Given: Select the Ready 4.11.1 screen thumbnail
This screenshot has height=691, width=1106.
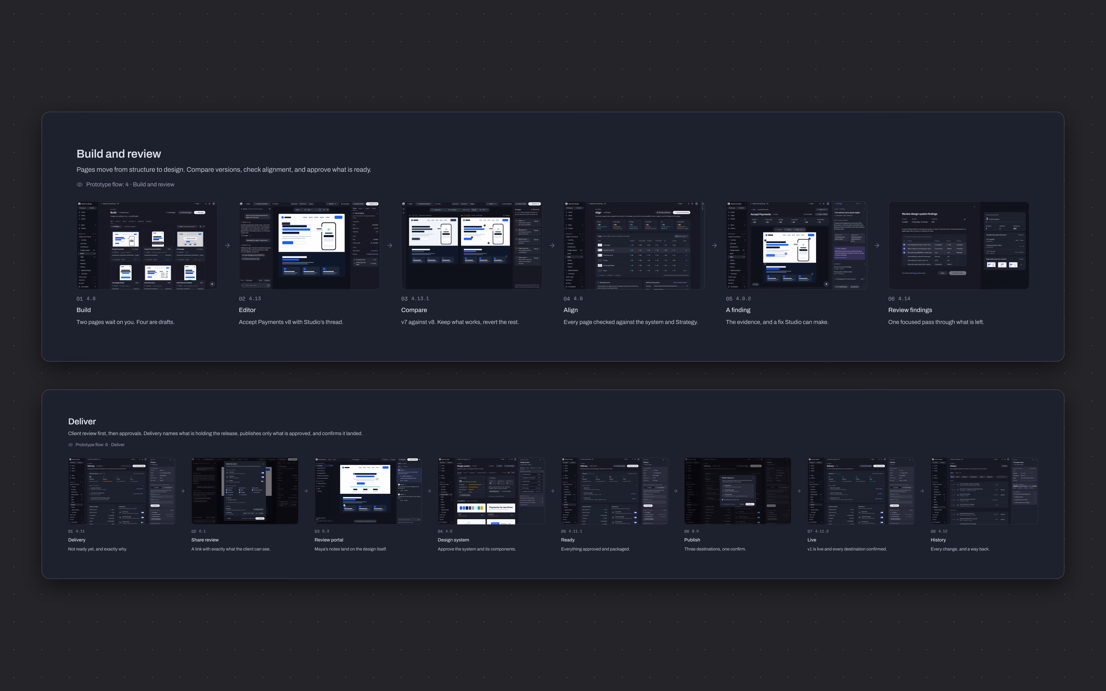Looking at the screenshot, I should (615, 491).
